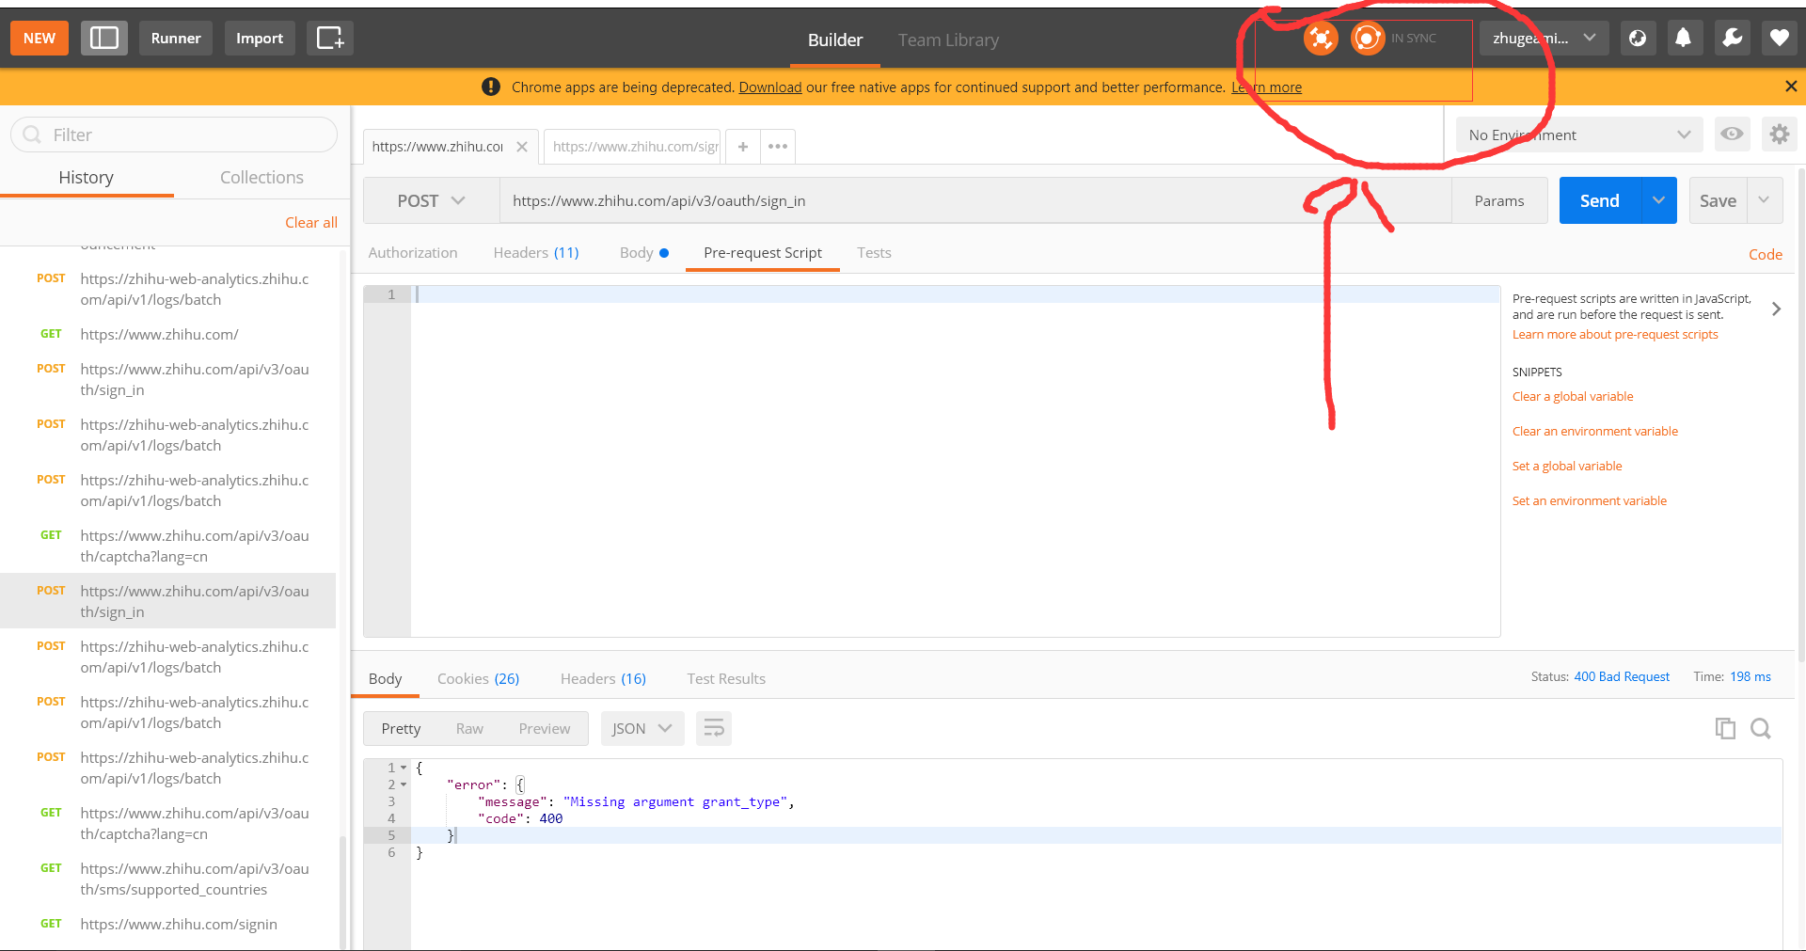Insert 'Clear a global variable' snippet
The height and width of the screenshot is (951, 1806).
point(1573,396)
